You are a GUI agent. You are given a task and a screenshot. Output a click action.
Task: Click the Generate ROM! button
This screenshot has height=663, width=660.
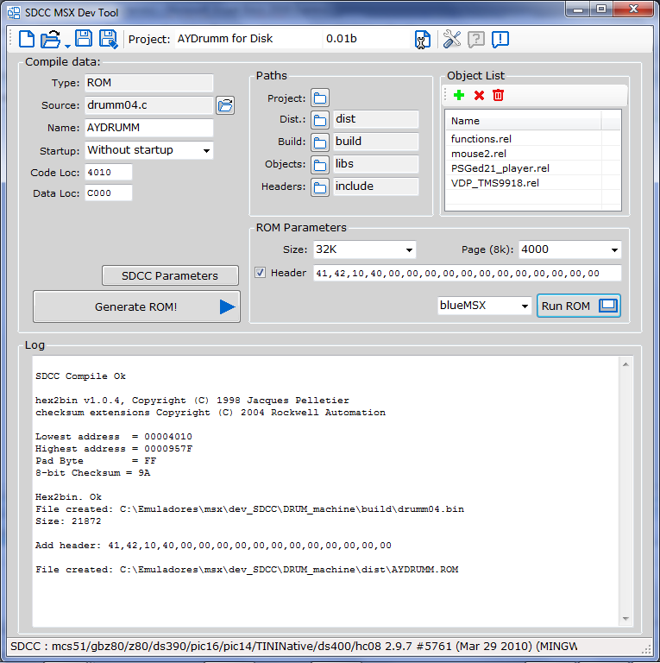click(136, 306)
